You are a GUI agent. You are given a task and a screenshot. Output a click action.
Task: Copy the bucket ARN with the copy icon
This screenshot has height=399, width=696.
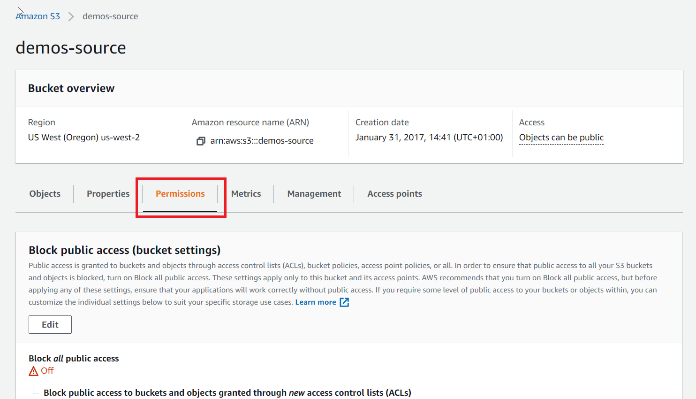[201, 141]
